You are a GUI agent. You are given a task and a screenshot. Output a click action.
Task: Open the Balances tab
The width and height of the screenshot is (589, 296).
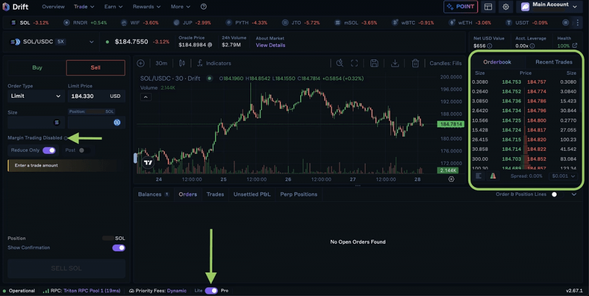(x=153, y=194)
